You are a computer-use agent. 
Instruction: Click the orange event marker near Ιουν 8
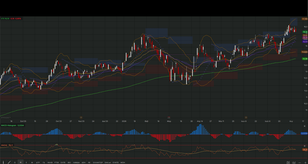tap(246, 117)
